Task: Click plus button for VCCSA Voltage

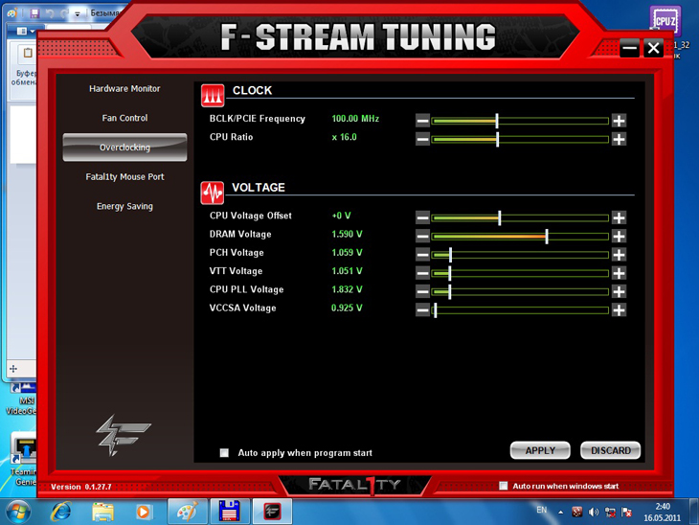Action: tap(619, 309)
